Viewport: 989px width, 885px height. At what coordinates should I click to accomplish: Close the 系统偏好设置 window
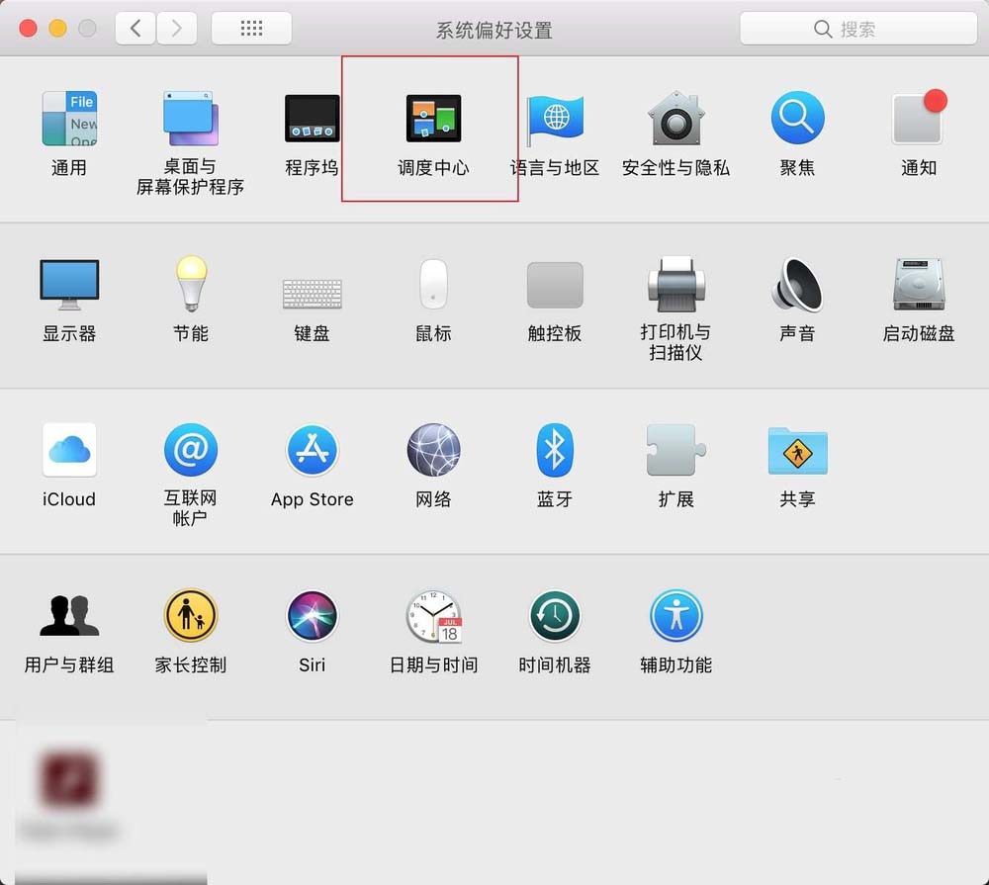[29, 29]
